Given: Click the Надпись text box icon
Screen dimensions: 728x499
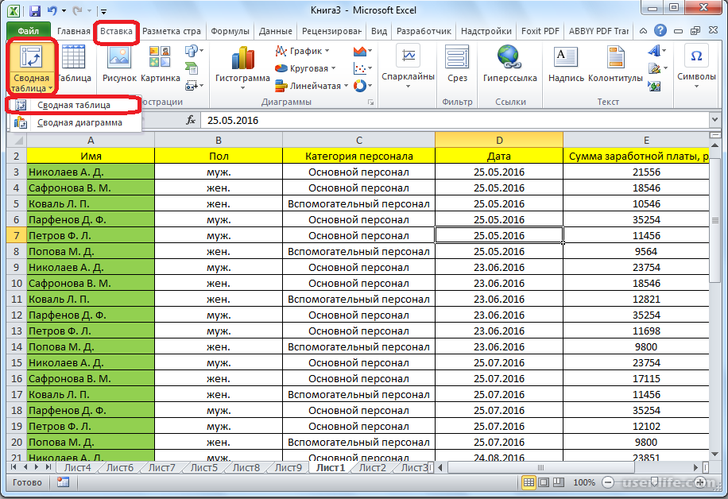Looking at the screenshot, I should (x=566, y=64).
